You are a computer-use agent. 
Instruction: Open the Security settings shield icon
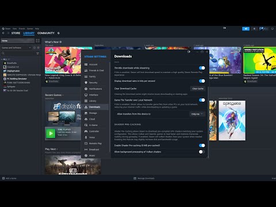[x=86, y=83]
